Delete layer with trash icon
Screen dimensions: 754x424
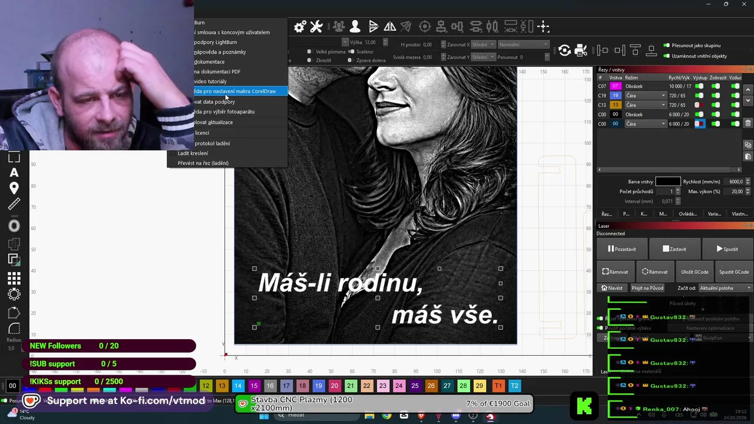tap(748, 124)
